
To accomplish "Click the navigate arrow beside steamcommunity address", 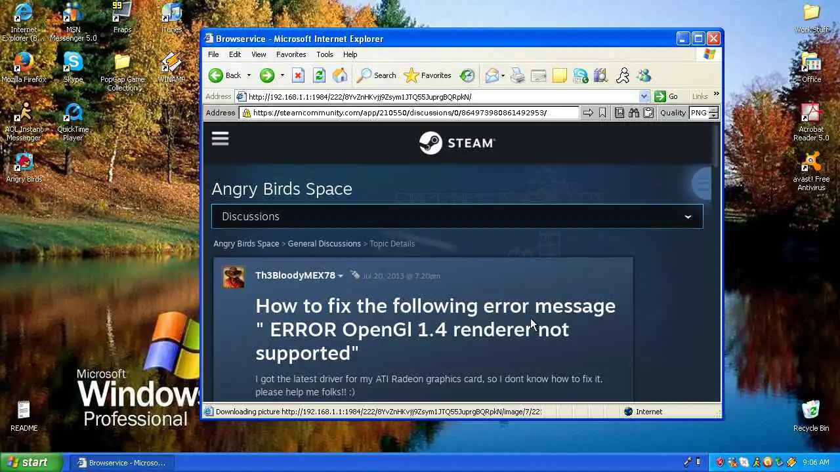I will tap(588, 113).
